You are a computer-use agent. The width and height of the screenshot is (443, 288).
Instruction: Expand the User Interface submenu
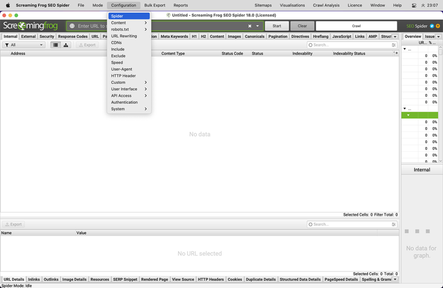pos(129,89)
